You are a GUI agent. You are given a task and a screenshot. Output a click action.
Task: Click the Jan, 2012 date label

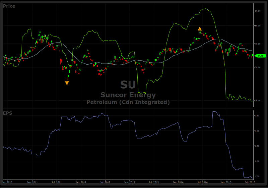click(x=81, y=182)
